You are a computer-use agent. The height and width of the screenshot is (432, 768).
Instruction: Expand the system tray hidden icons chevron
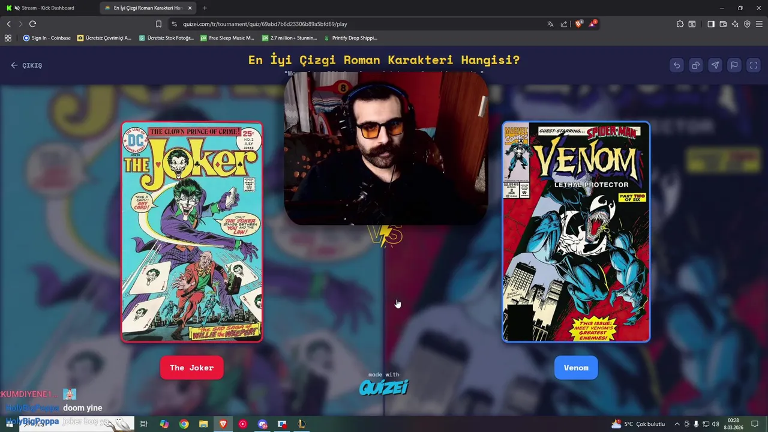677,424
